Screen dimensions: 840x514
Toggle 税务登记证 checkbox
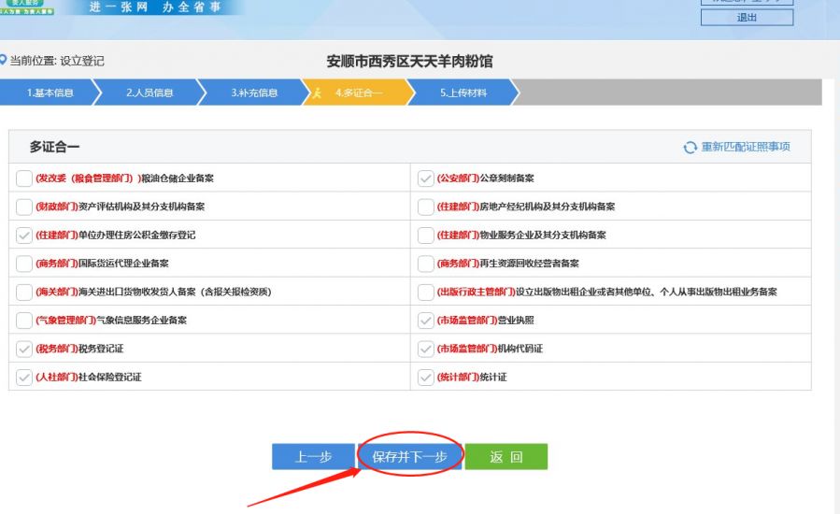(24, 349)
